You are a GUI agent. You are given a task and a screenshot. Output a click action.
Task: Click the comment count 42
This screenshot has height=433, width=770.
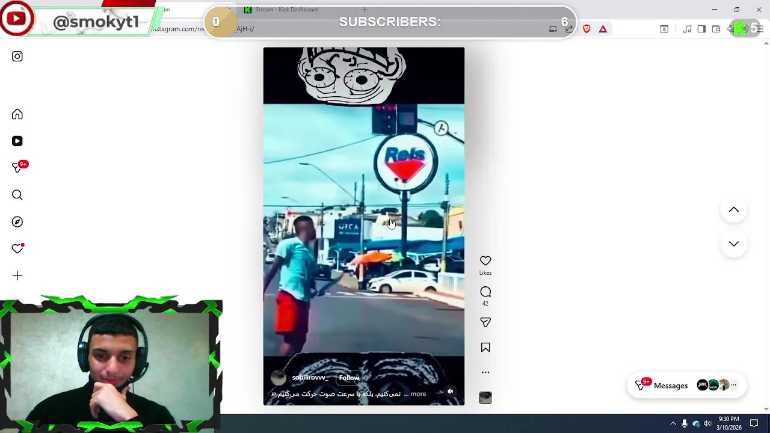click(x=485, y=304)
